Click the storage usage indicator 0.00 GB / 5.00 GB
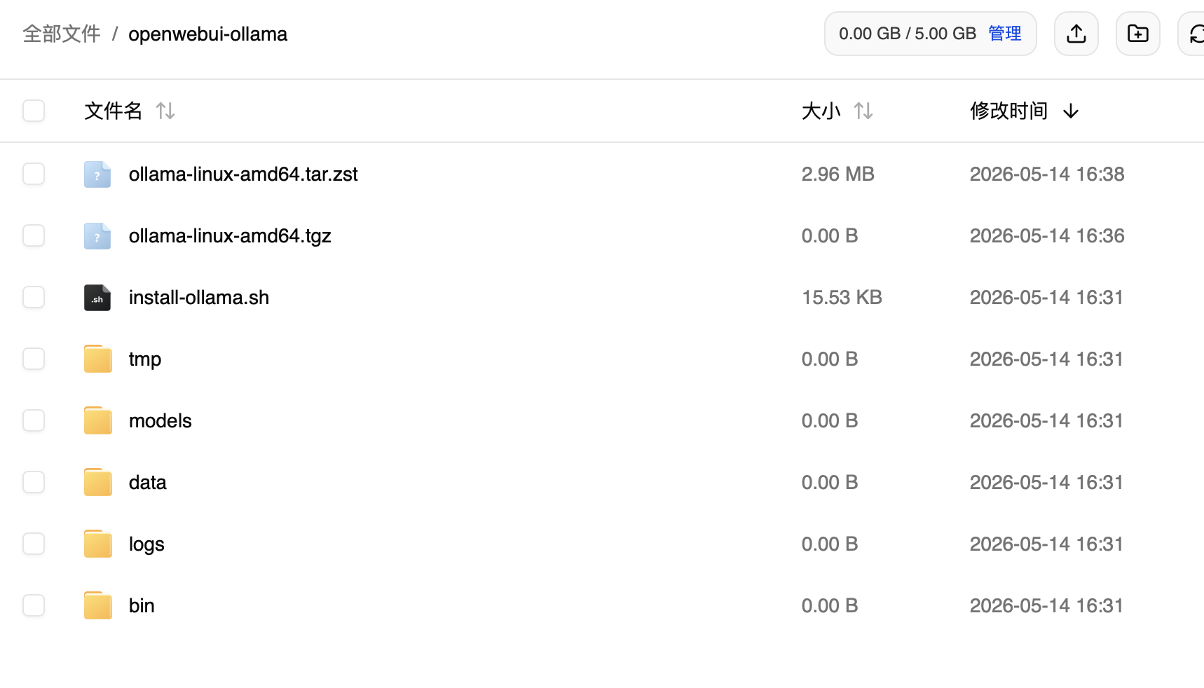This screenshot has width=1204, height=688. point(908,34)
